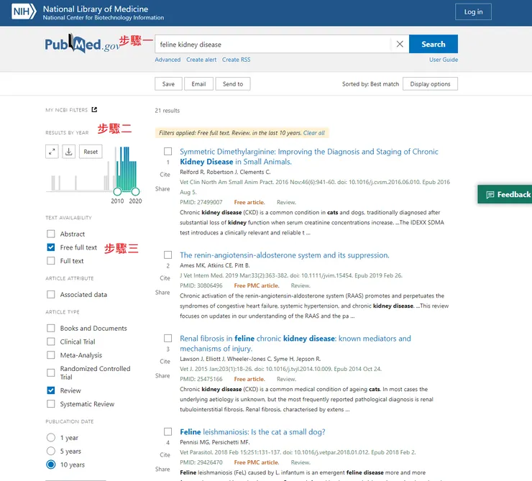Open the User Guide link
Screen dimensions: 532x481
coord(444,60)
